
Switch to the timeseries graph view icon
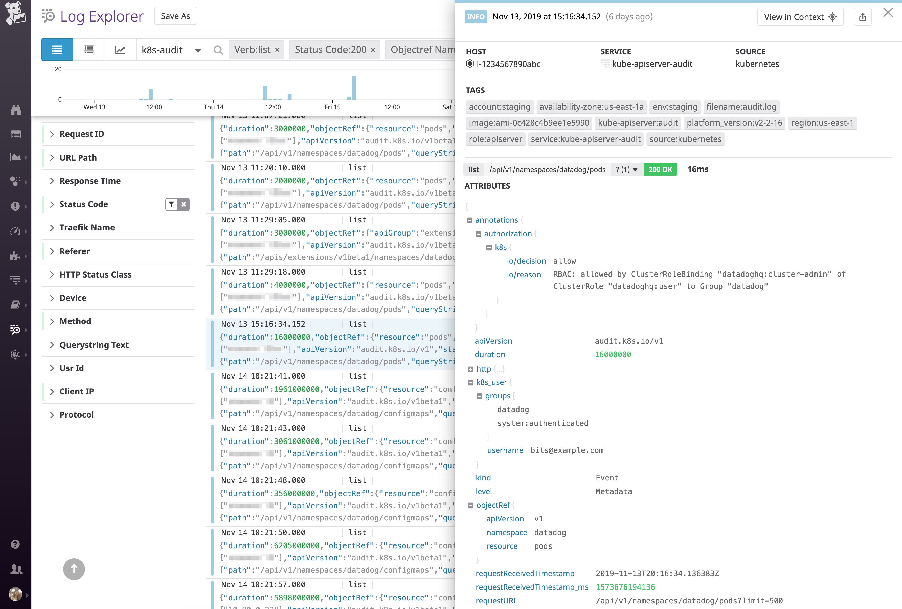(120, 50)
